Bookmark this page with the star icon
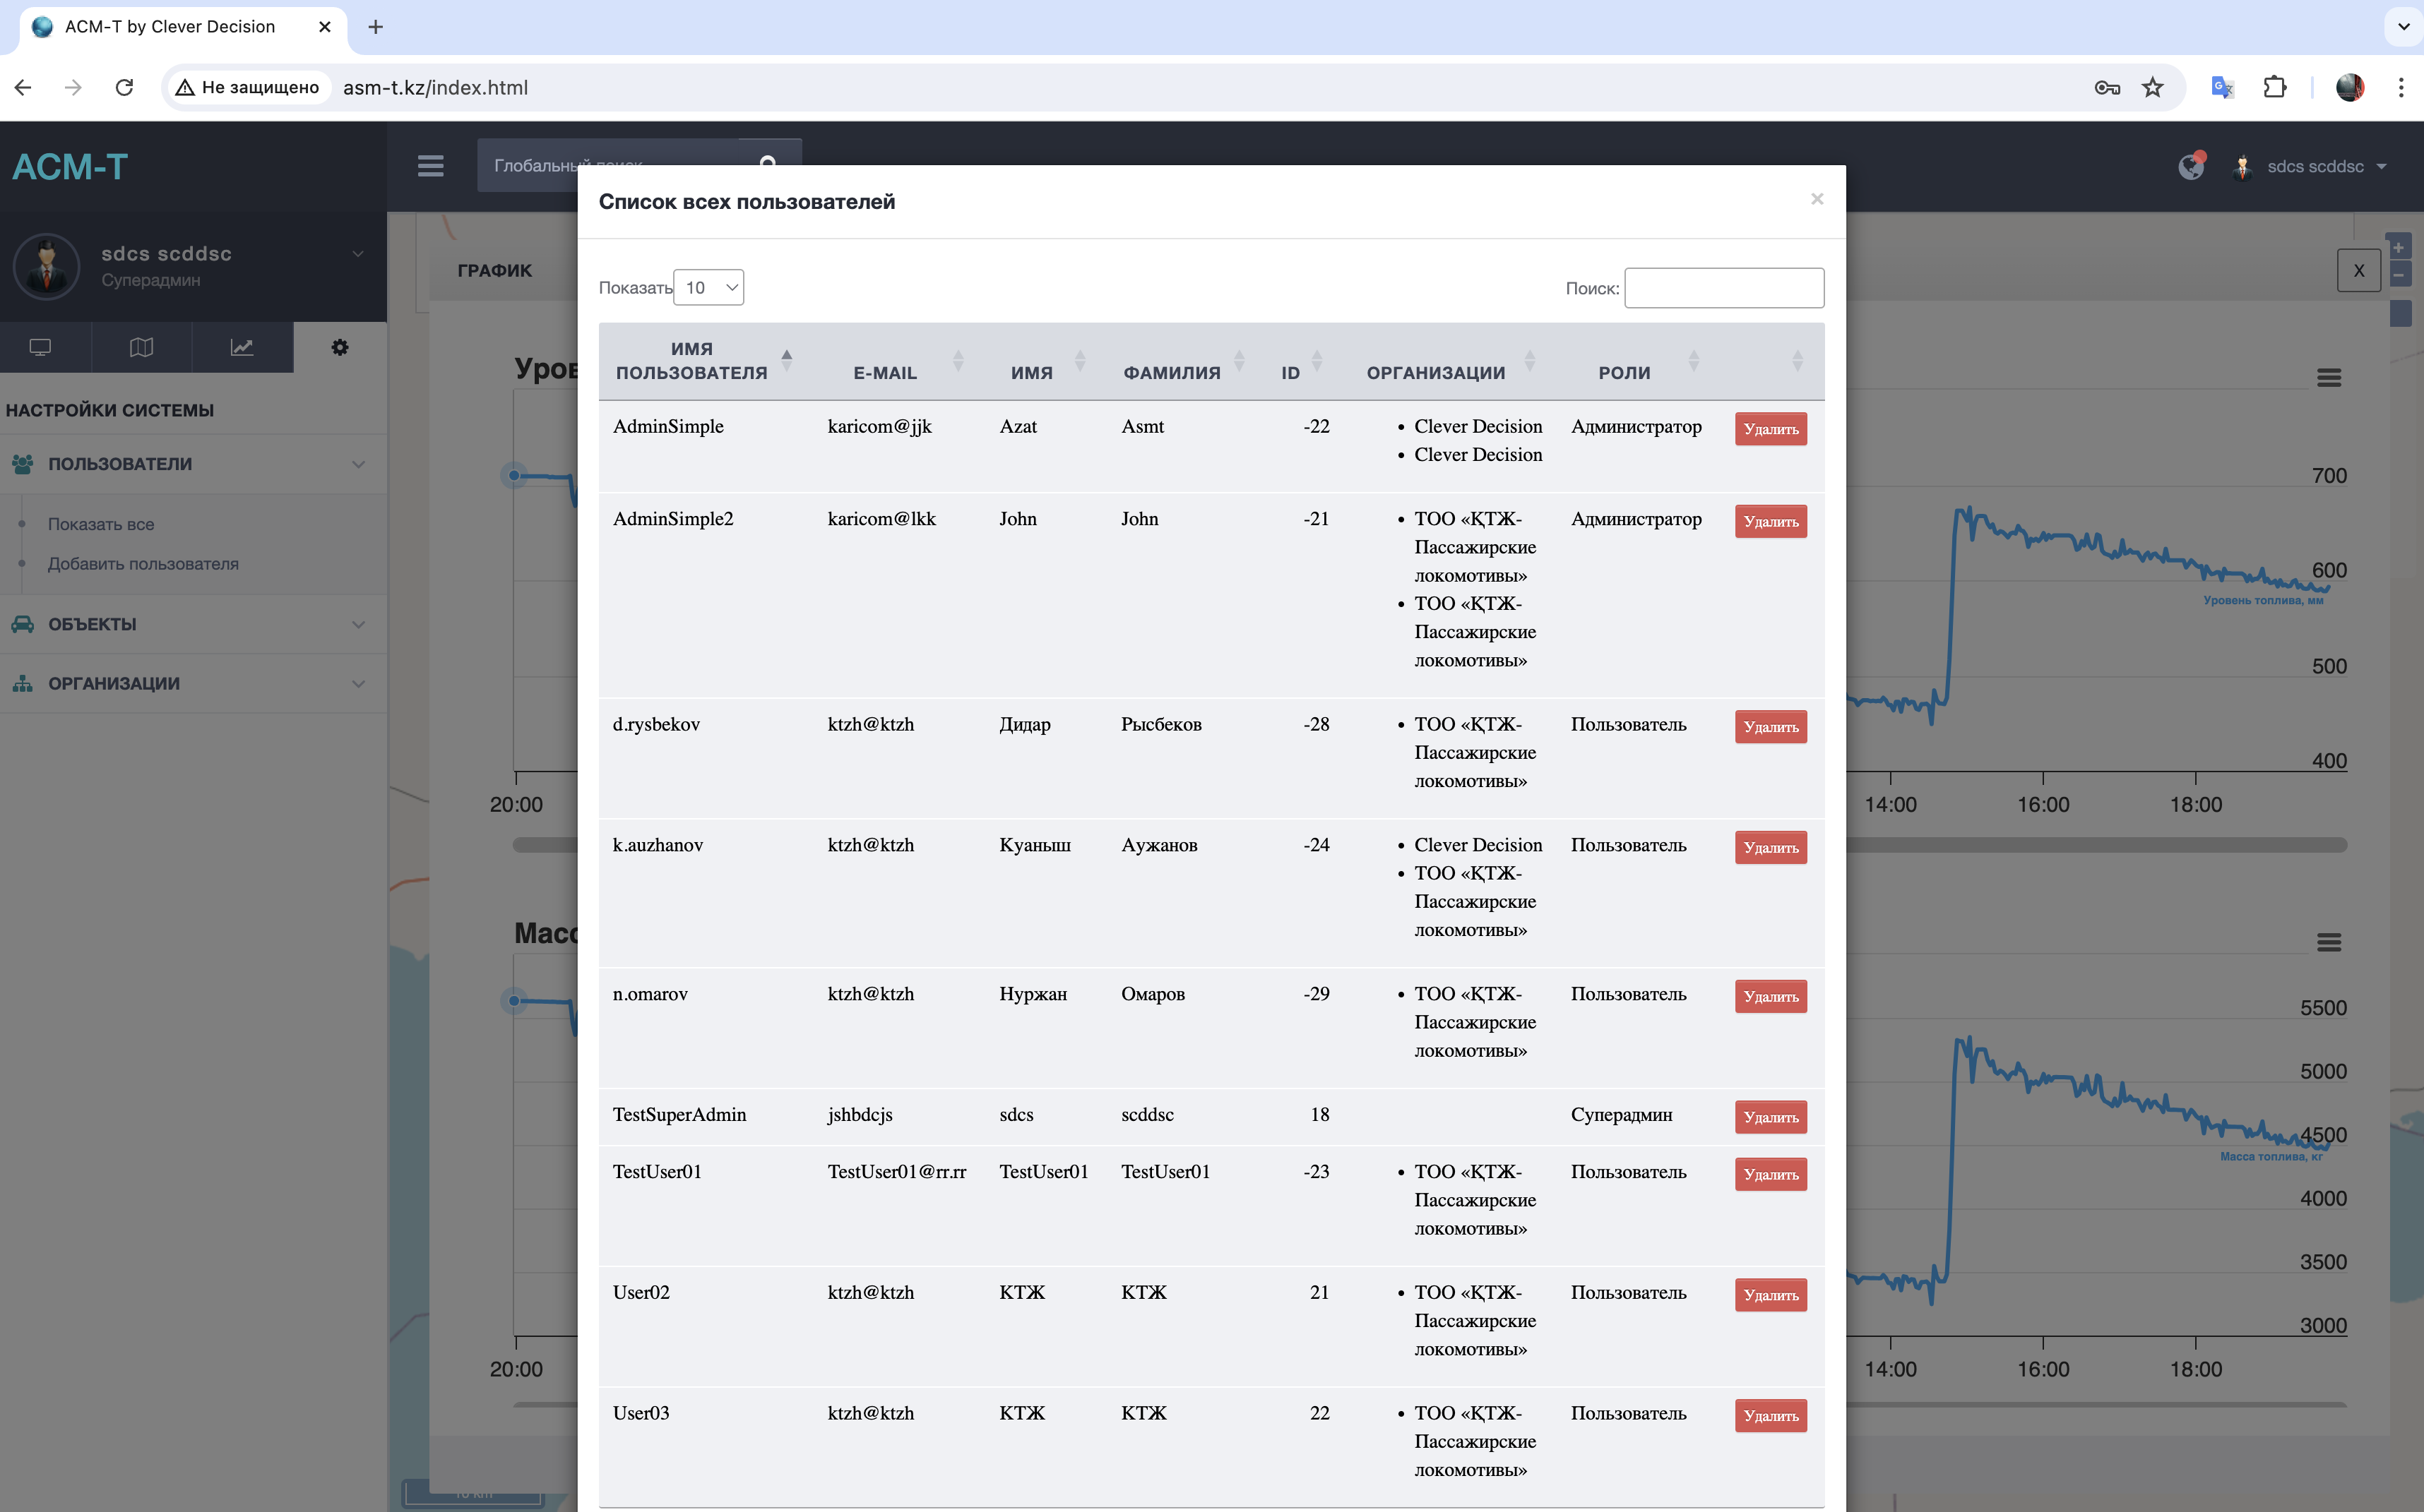Screen dimensions: 2424x1512 pos(2153,87)
